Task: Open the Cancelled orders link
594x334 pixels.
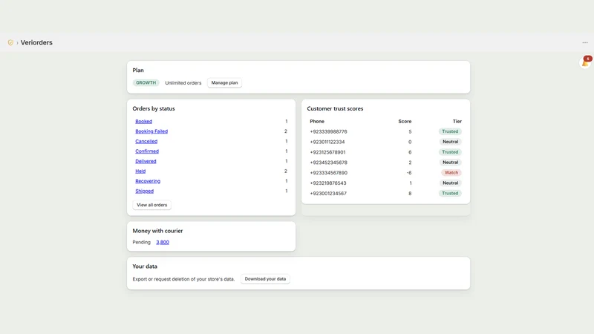Action: click(146, 141)
